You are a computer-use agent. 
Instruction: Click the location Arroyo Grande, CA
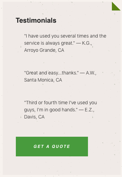point(44,50)
